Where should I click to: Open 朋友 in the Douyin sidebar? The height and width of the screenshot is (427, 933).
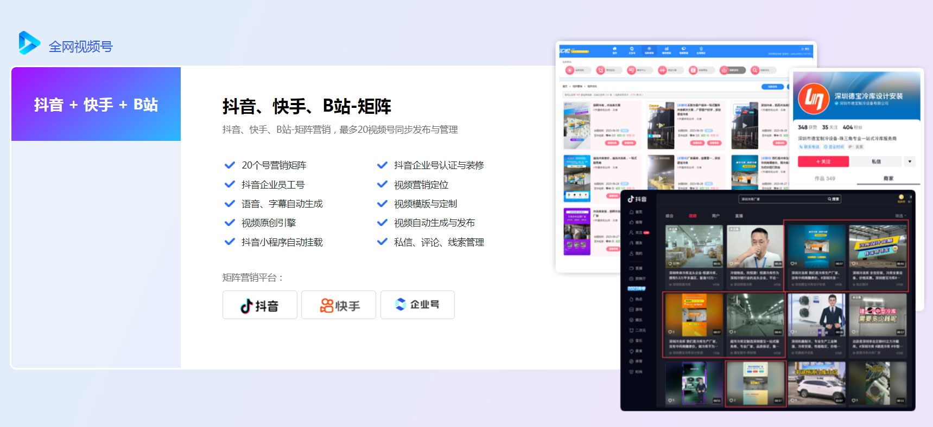point(636,243)
